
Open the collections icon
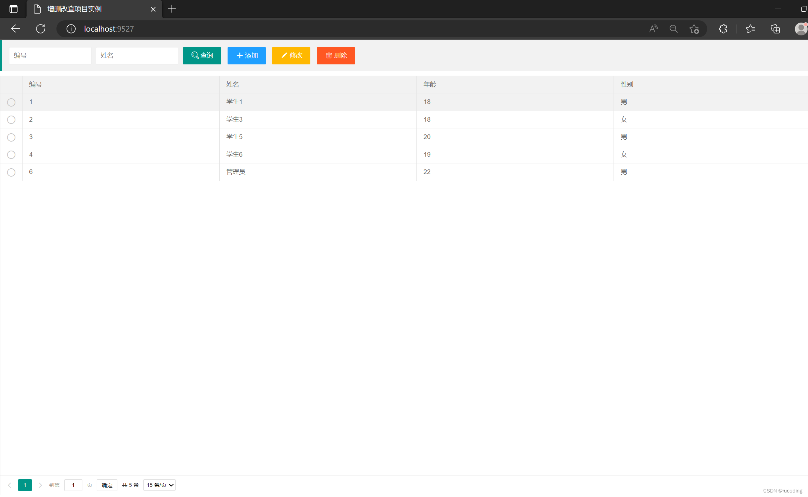coord(775,29)
